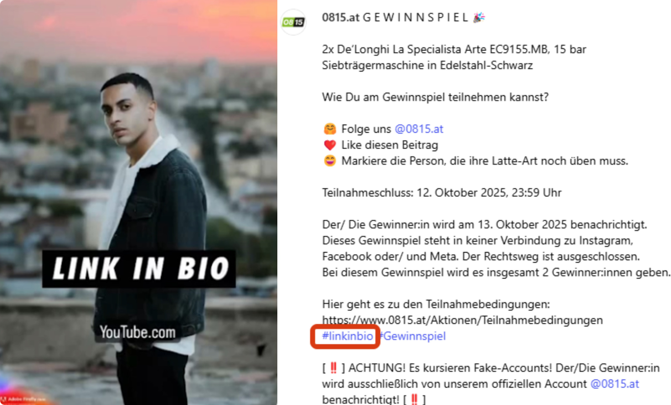Open the #Gewinnspiel hashtag

(x=413, y=336)
